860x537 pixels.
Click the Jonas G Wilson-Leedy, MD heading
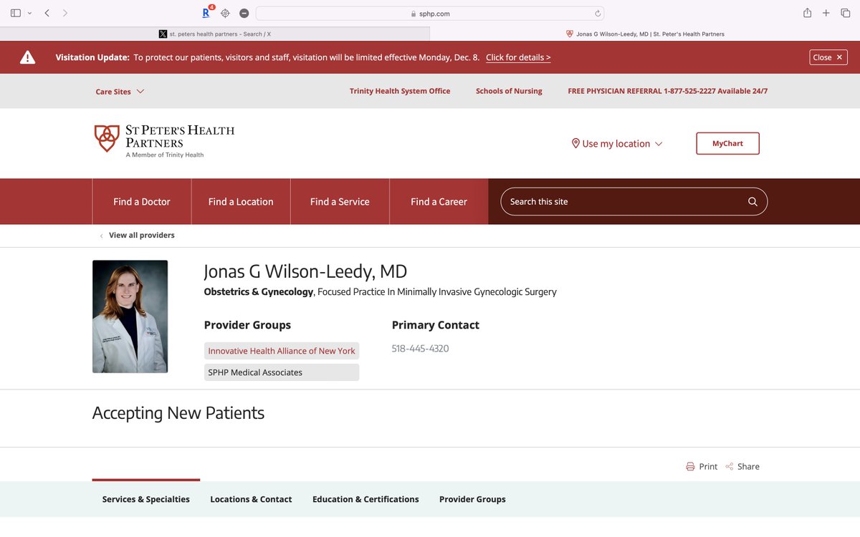tap(305, 272)
